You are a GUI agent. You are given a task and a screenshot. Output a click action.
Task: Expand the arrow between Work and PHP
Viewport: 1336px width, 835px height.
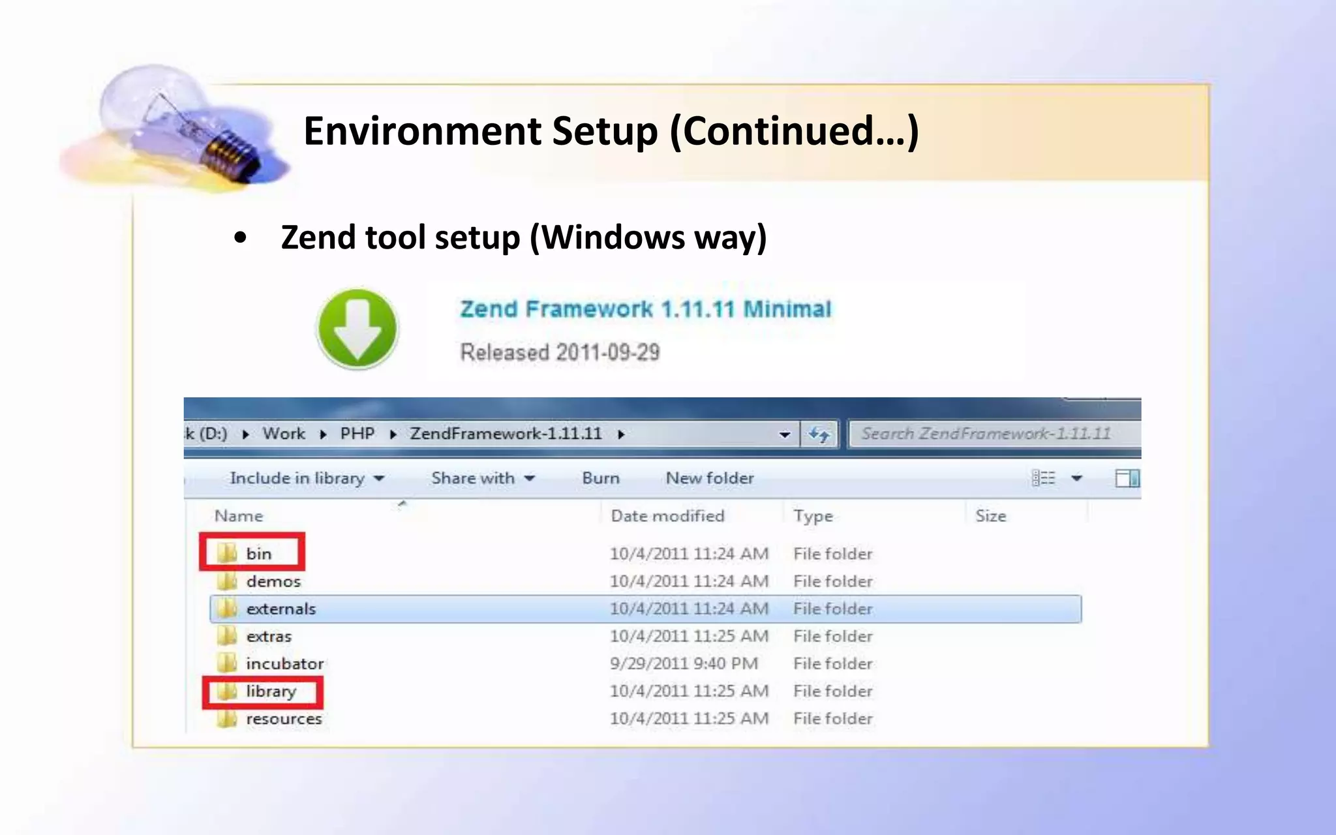tap(323, 434)
